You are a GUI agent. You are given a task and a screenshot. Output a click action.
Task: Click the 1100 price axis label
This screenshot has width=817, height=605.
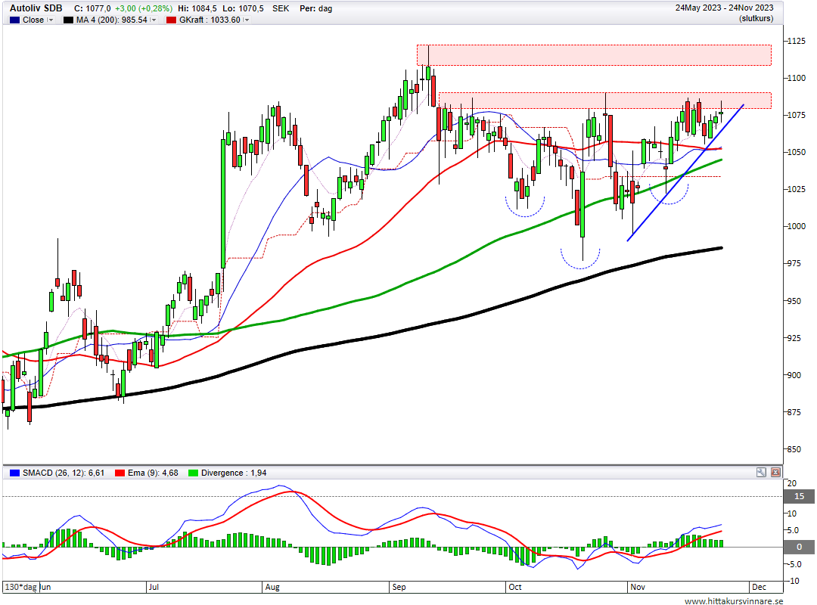796,78
